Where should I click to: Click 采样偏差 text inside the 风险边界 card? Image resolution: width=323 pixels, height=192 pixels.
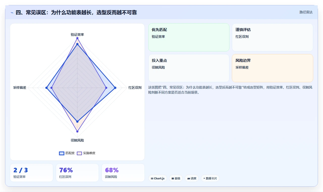click(x=242, y=67)
